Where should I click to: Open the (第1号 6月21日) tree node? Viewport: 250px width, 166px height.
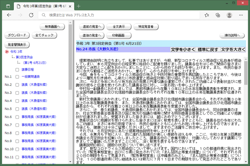tap(35, 63)
